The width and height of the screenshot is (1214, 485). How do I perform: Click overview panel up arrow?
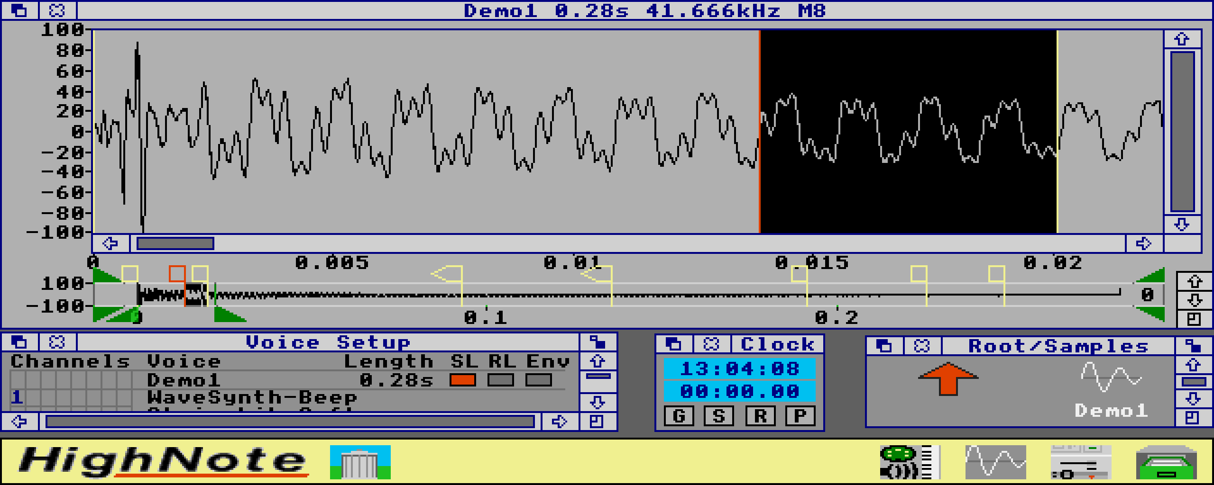pyautogui.click(x=1194, y=281)
